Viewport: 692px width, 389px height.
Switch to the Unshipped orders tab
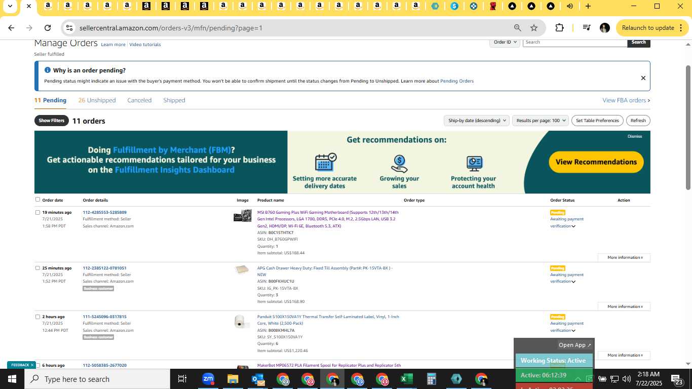(x=97, y=100)
